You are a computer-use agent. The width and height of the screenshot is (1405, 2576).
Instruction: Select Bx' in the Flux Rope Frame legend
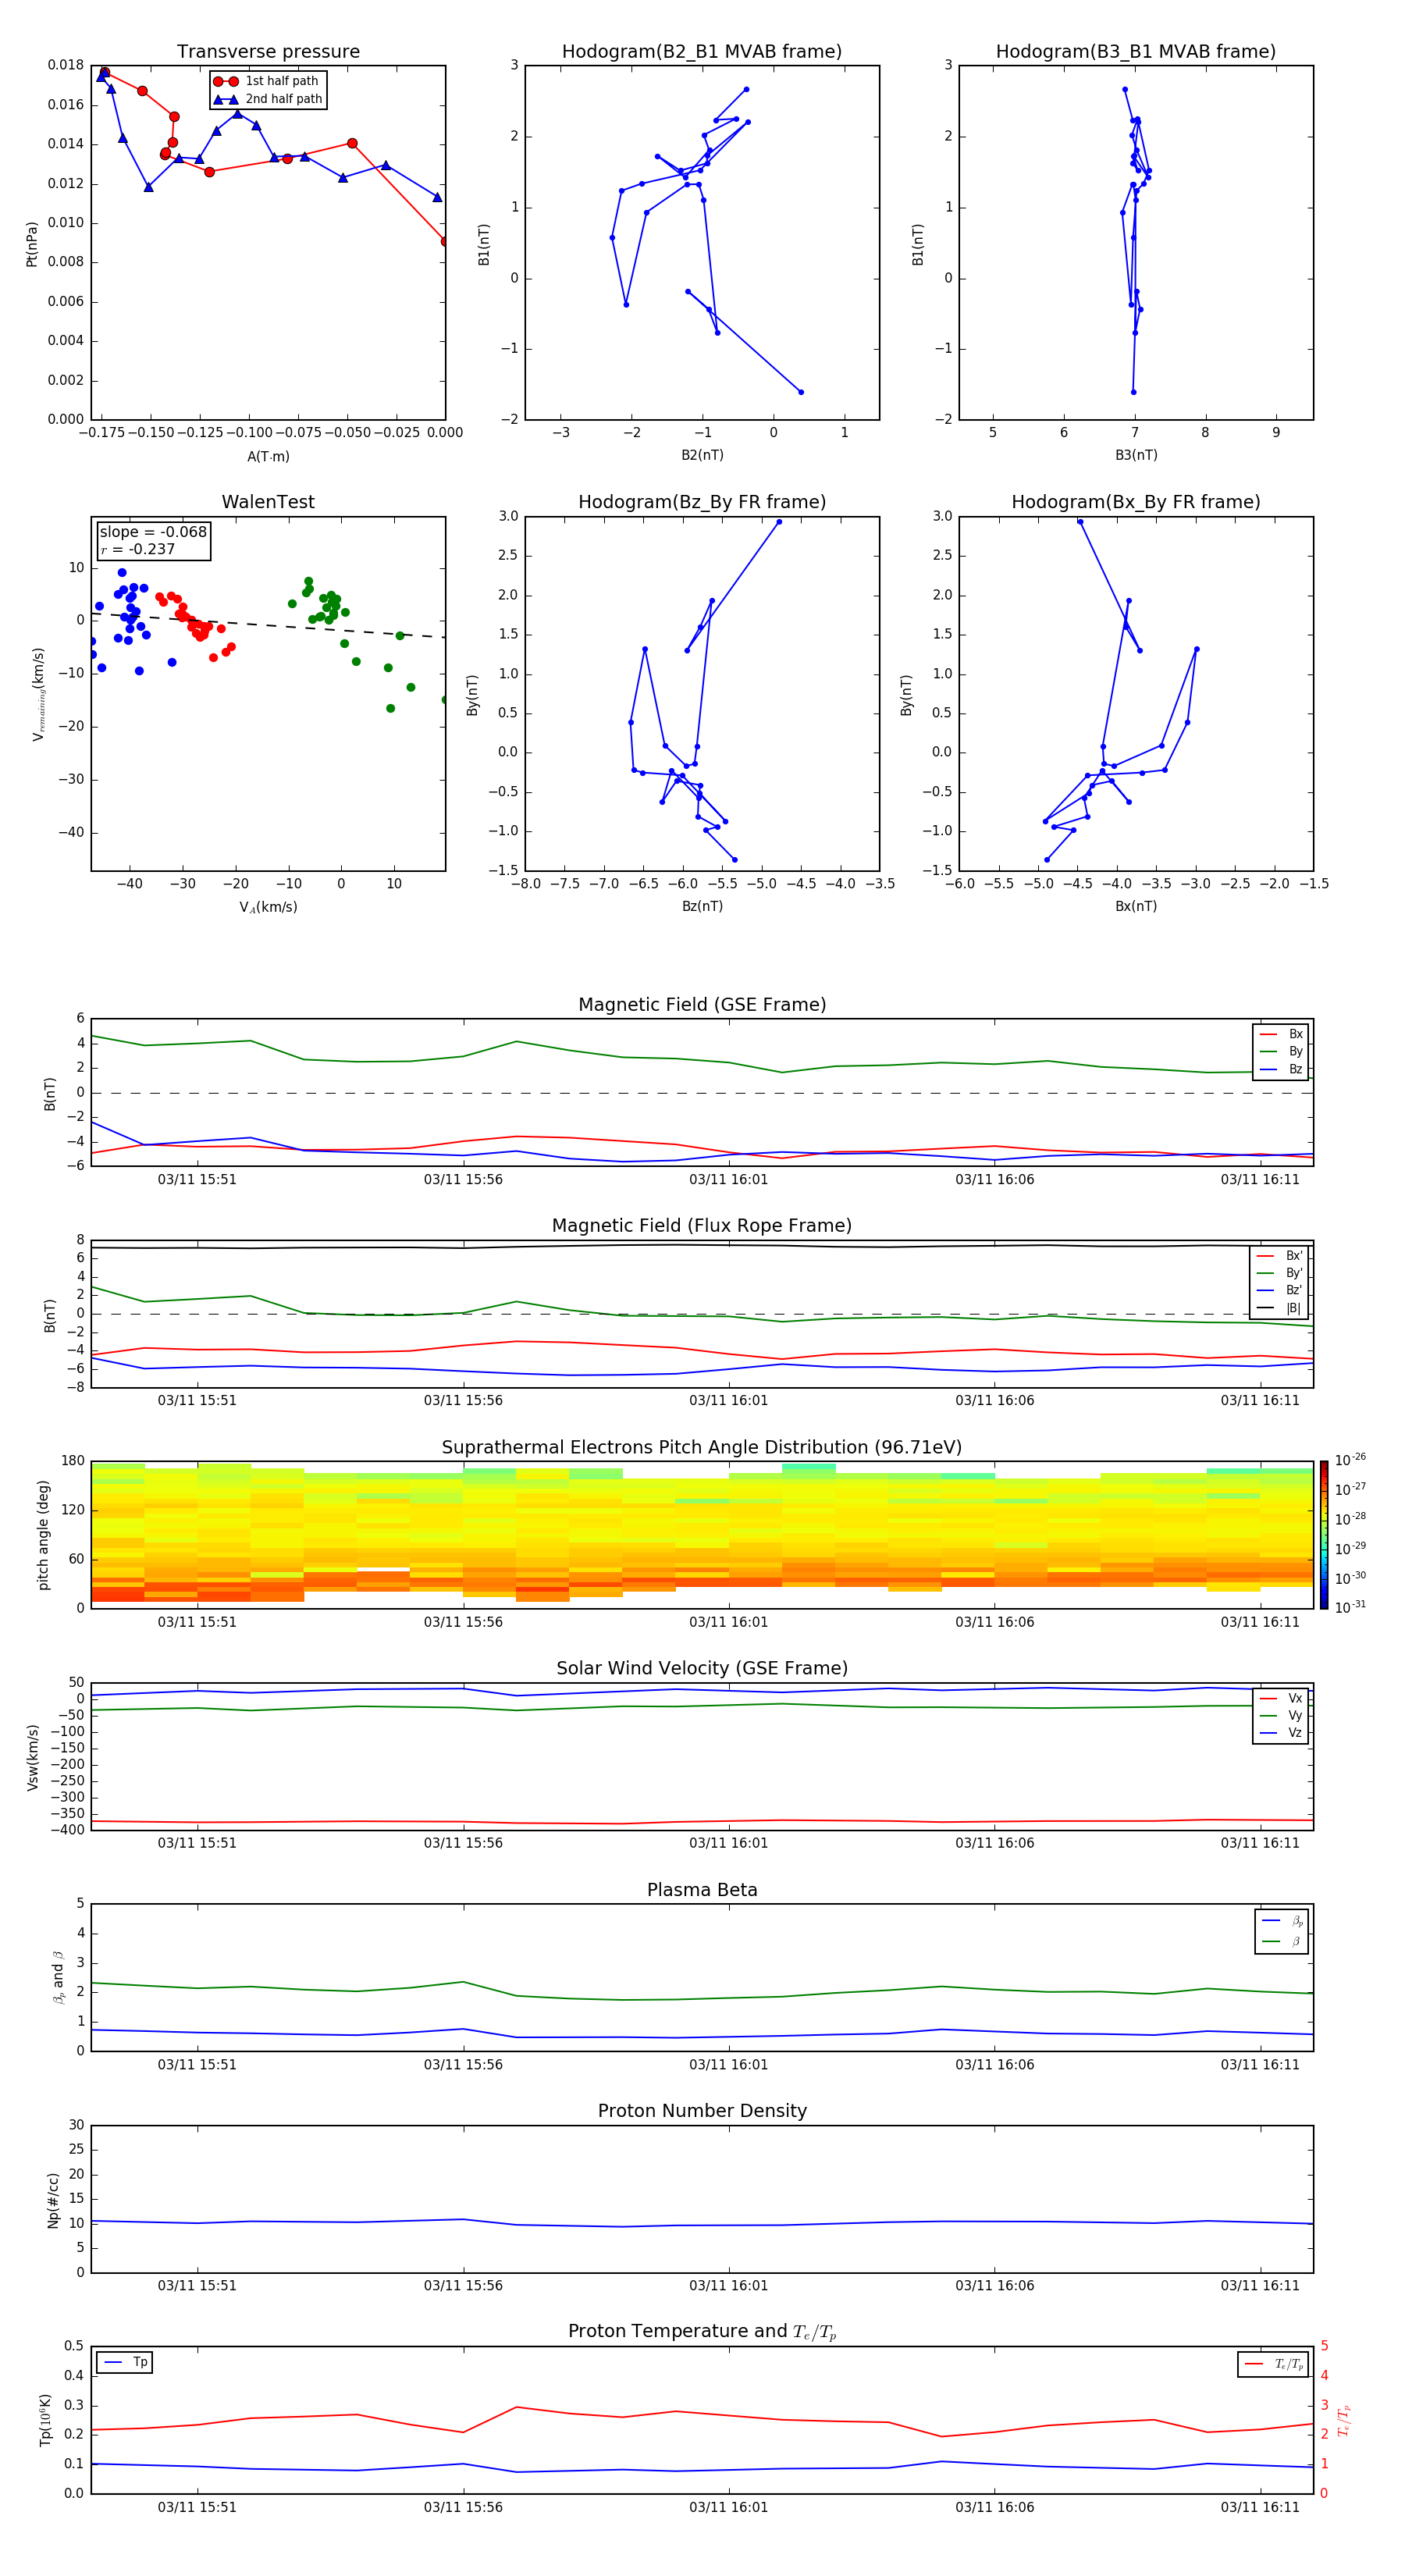point(1280,1256)
